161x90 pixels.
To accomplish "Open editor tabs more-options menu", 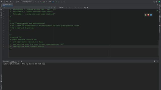I will pyautogui.click(x=157, y=5).
